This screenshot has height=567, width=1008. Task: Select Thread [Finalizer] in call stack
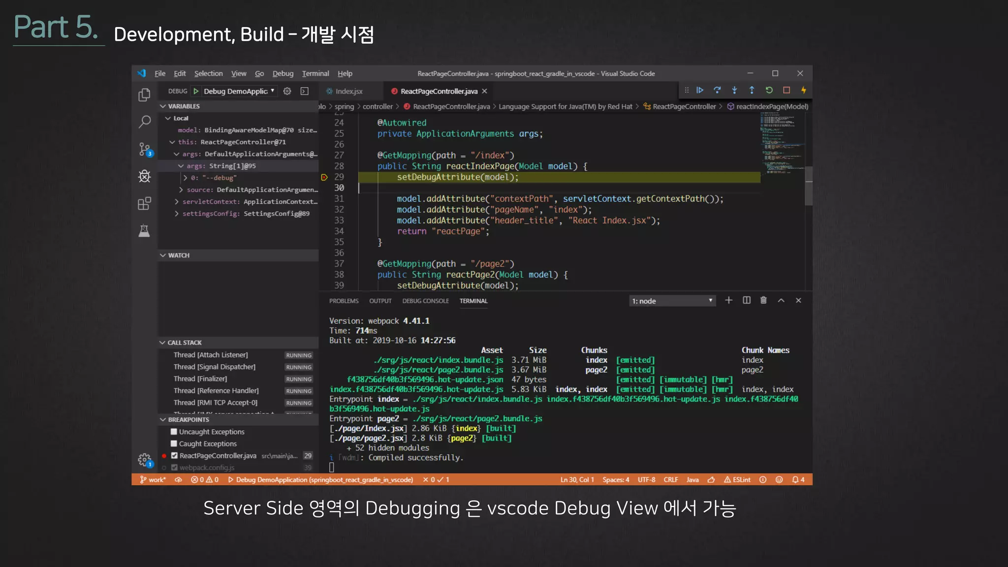coord(200,378)
